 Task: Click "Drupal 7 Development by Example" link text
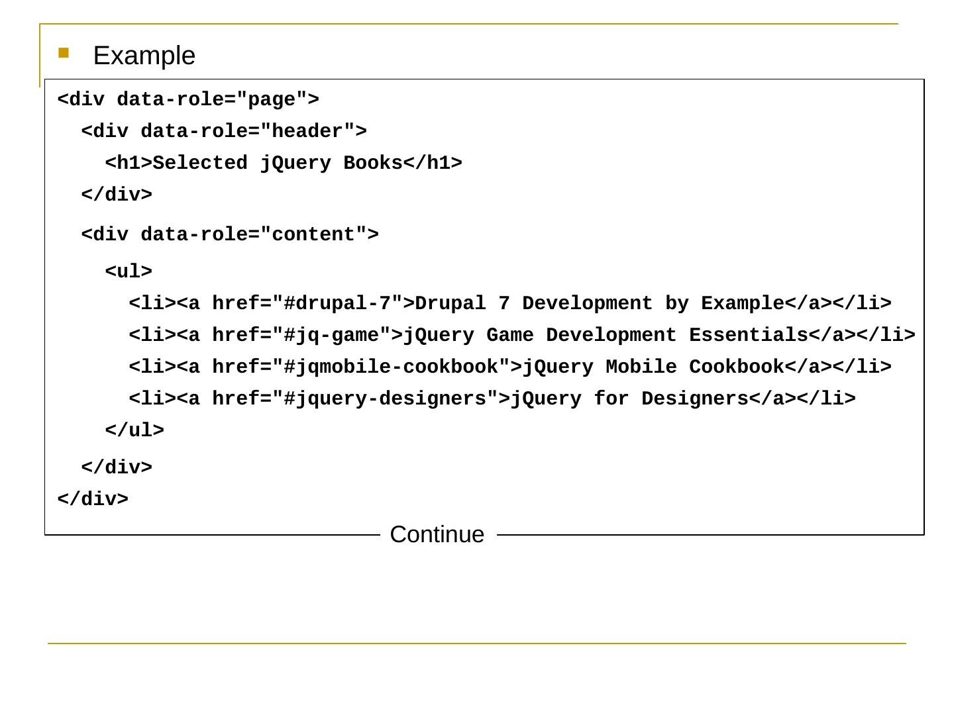600,304
